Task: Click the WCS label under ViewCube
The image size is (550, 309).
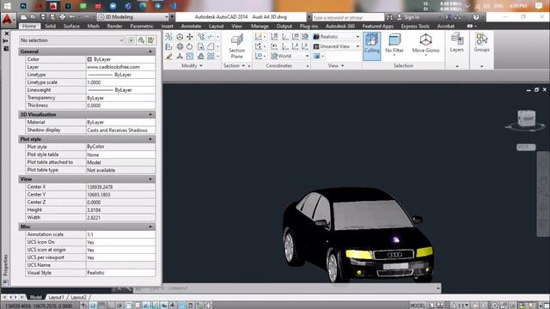Action: [526, 147]
